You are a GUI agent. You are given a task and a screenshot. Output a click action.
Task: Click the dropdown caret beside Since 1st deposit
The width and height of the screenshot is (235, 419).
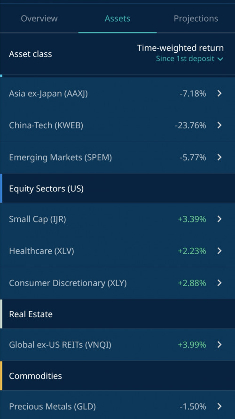point(220,59)
